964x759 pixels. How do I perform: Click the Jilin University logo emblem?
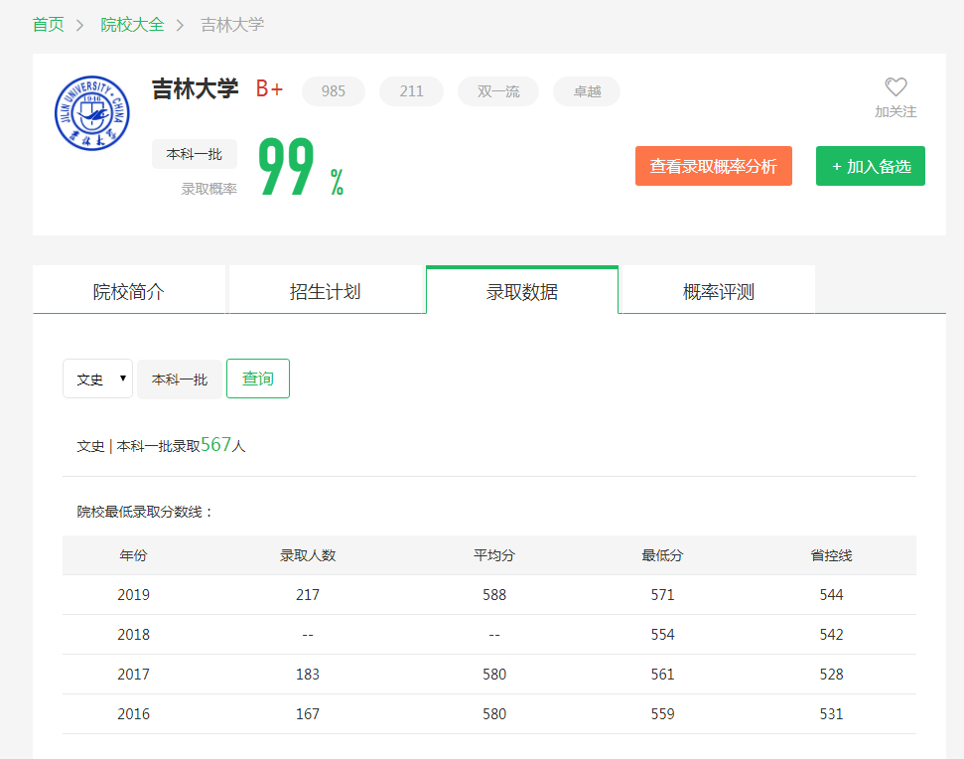(x=91, y=112)
